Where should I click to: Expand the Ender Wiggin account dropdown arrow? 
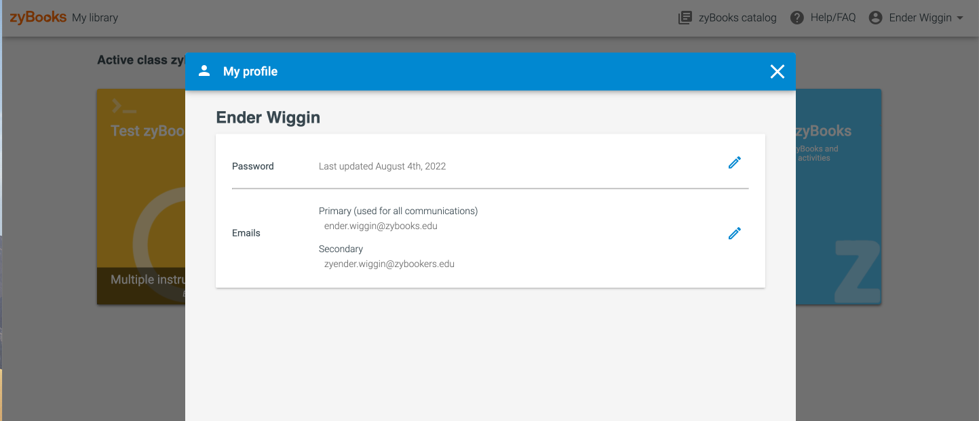pyautogui.click(x=960, y=18)
